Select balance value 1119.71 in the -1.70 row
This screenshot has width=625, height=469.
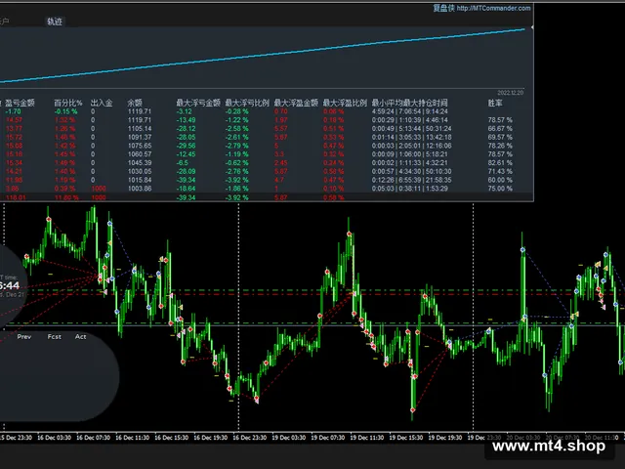click(x=140, y=111)
